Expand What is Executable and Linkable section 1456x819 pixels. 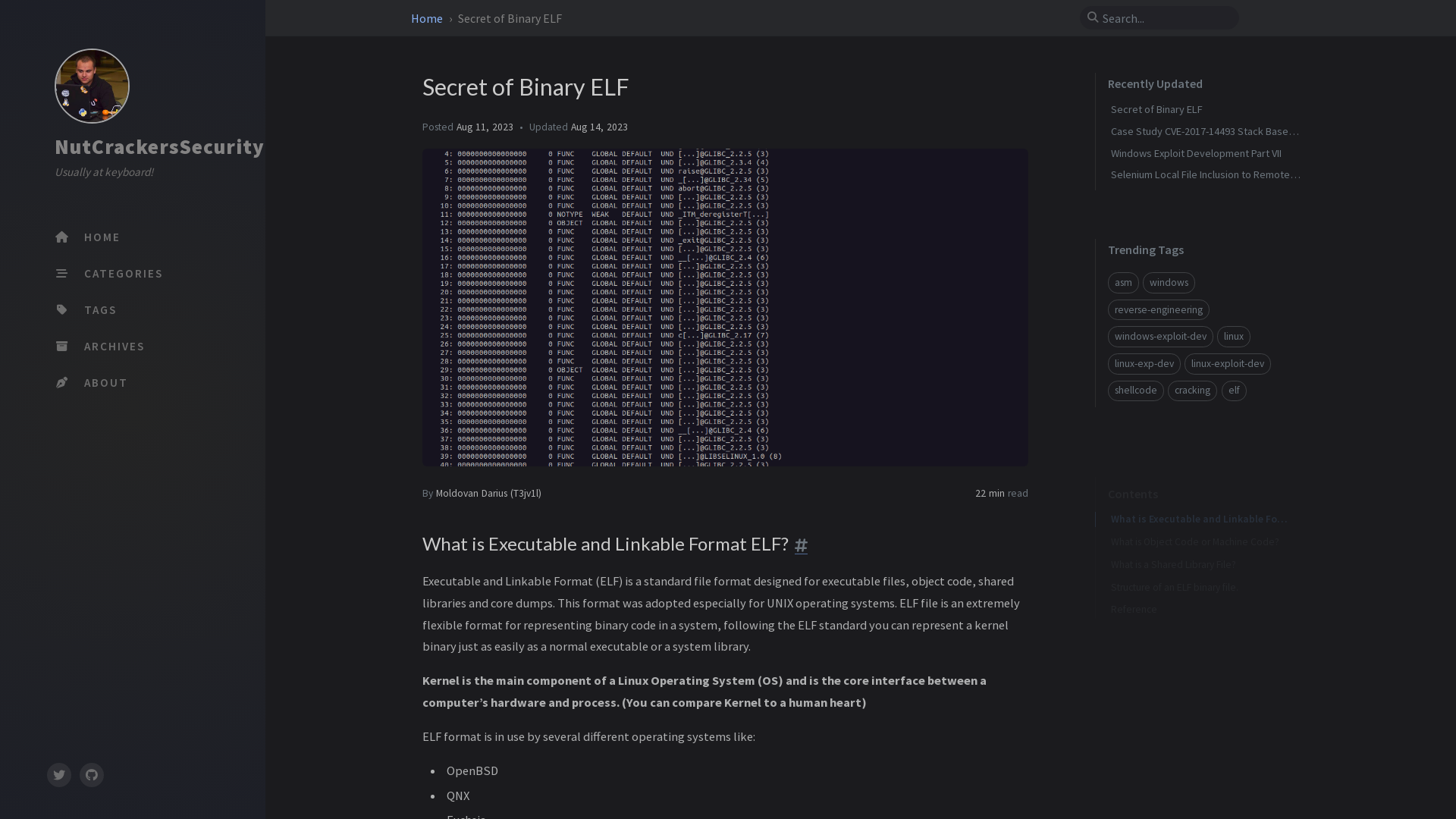[x=1198, y=518]
